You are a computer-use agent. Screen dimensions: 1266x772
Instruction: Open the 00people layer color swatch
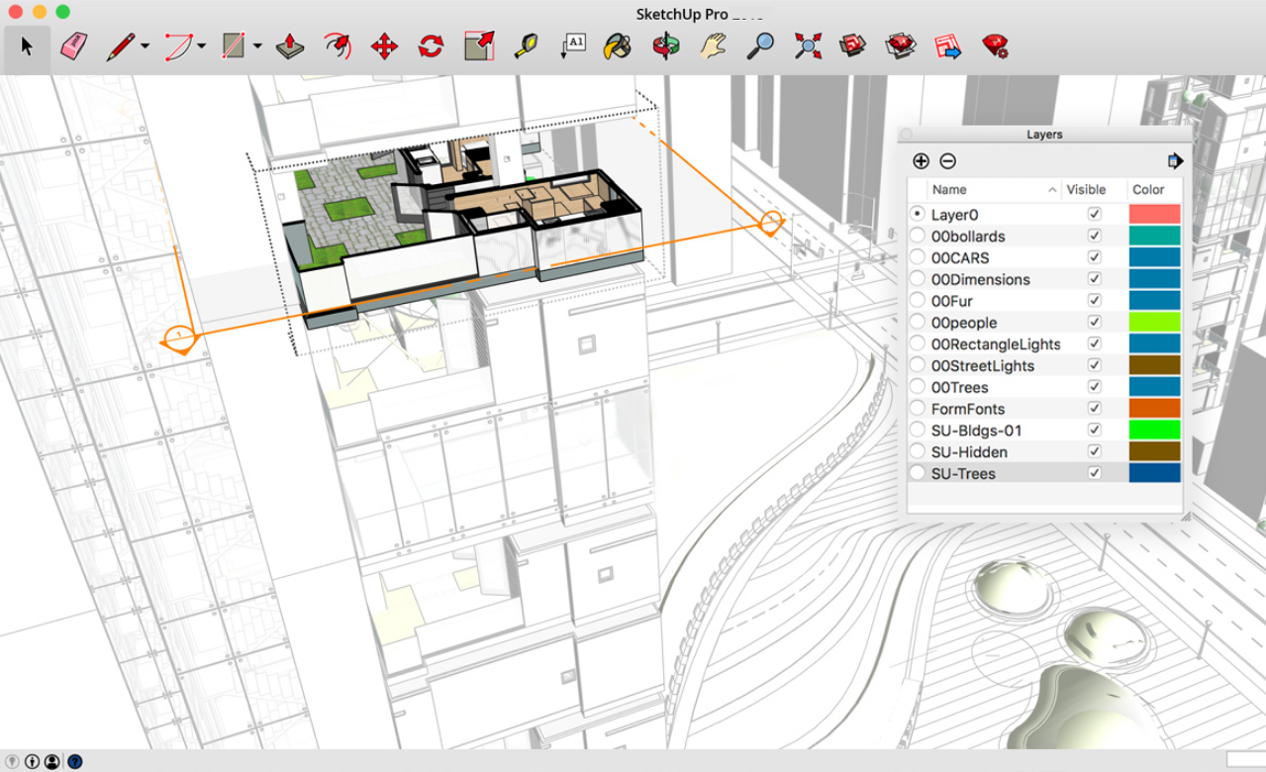tap(1154, 323)
